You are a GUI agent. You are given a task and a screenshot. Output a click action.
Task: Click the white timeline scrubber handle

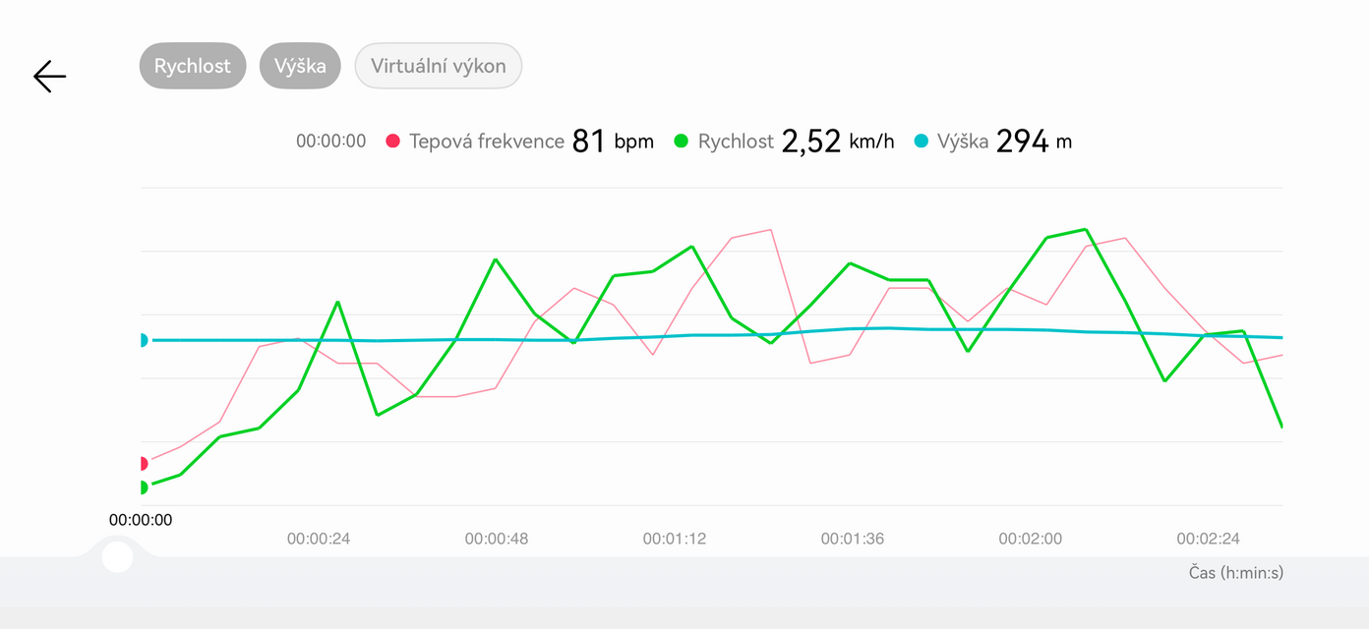point(117,556)
